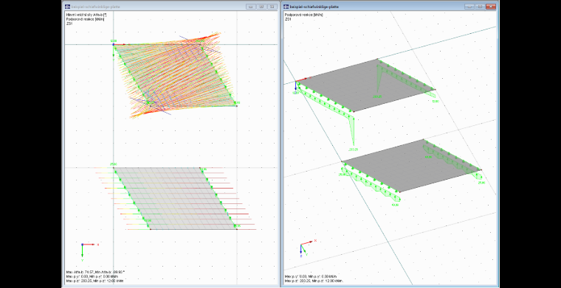Minimize the left beispiel-schiefwinklige-platte window

(251, 7)
